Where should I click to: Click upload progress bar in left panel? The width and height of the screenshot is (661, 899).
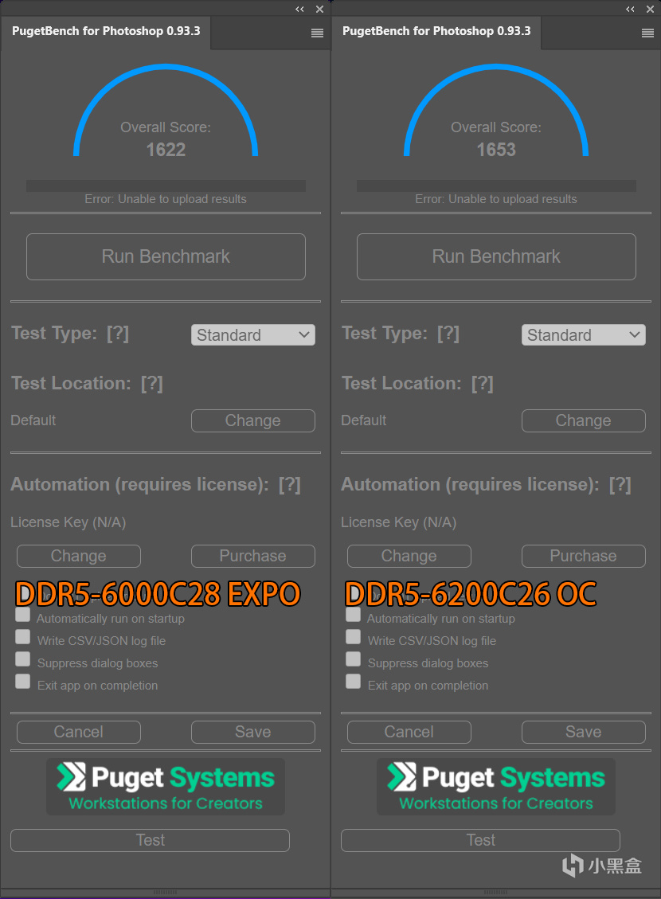tap(166, 186)
